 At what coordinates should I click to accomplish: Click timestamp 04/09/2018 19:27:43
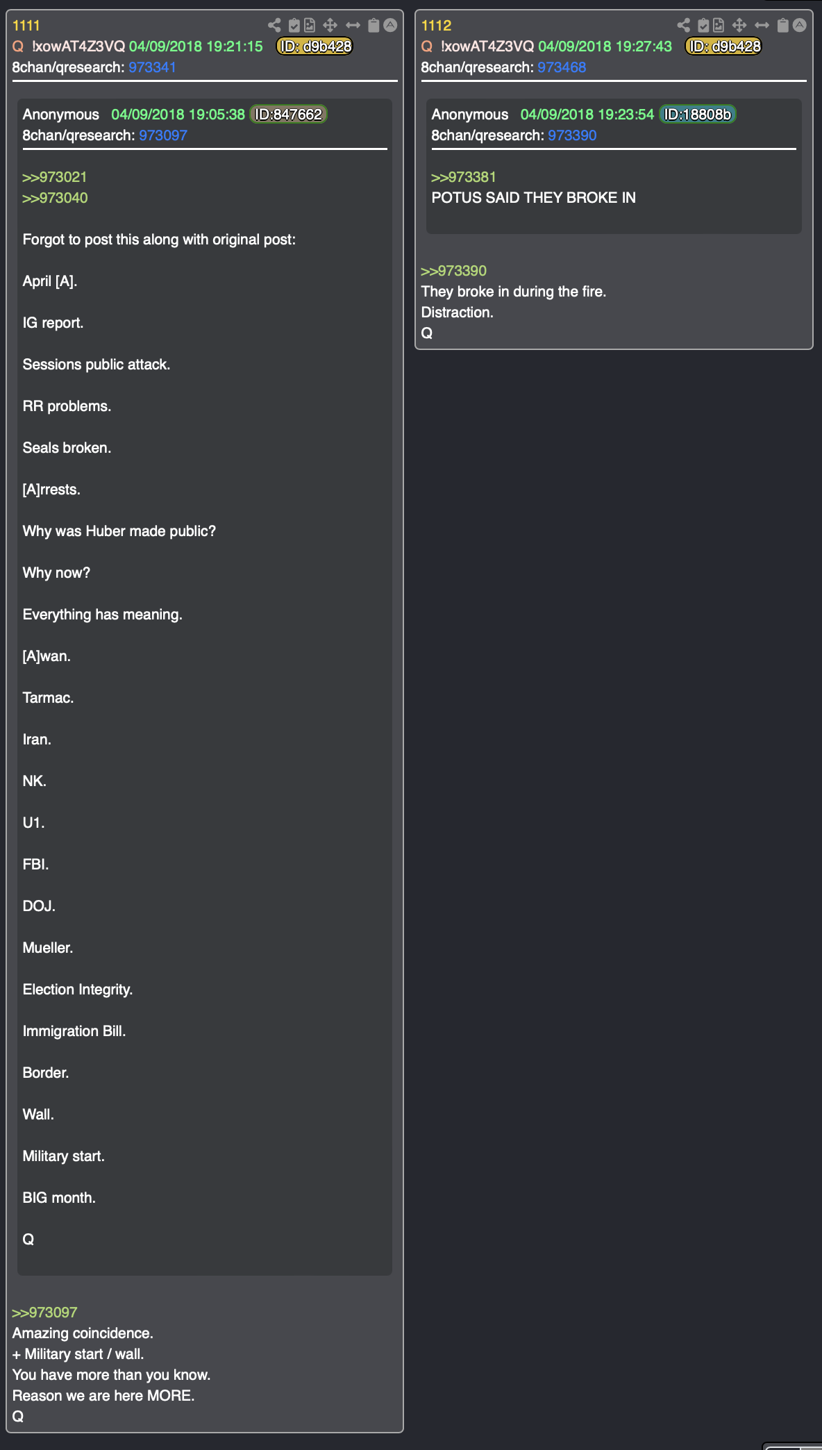[x=605, y=47]
